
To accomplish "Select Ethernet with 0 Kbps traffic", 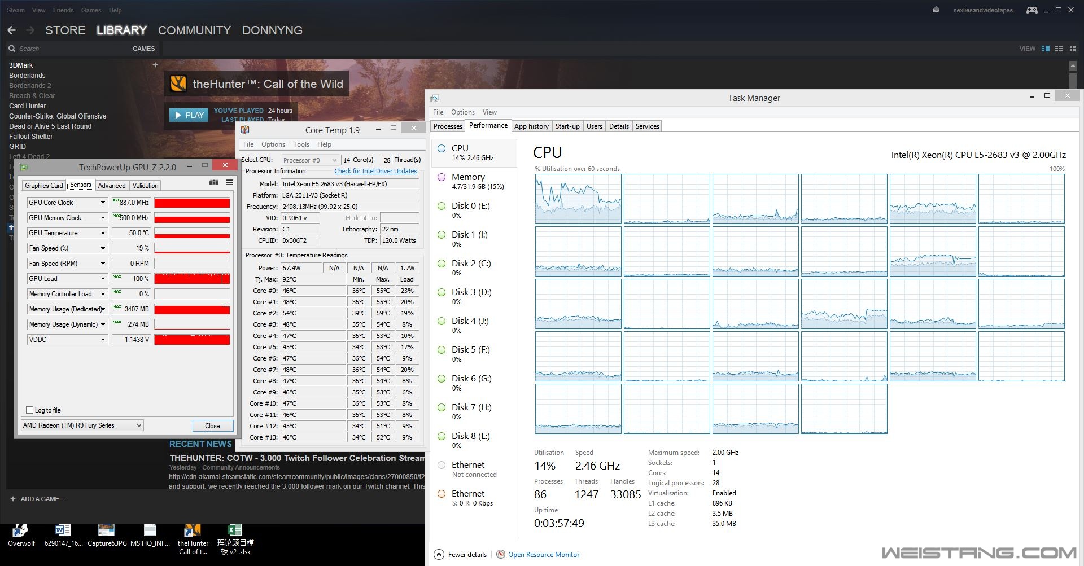I will point(474,498).
